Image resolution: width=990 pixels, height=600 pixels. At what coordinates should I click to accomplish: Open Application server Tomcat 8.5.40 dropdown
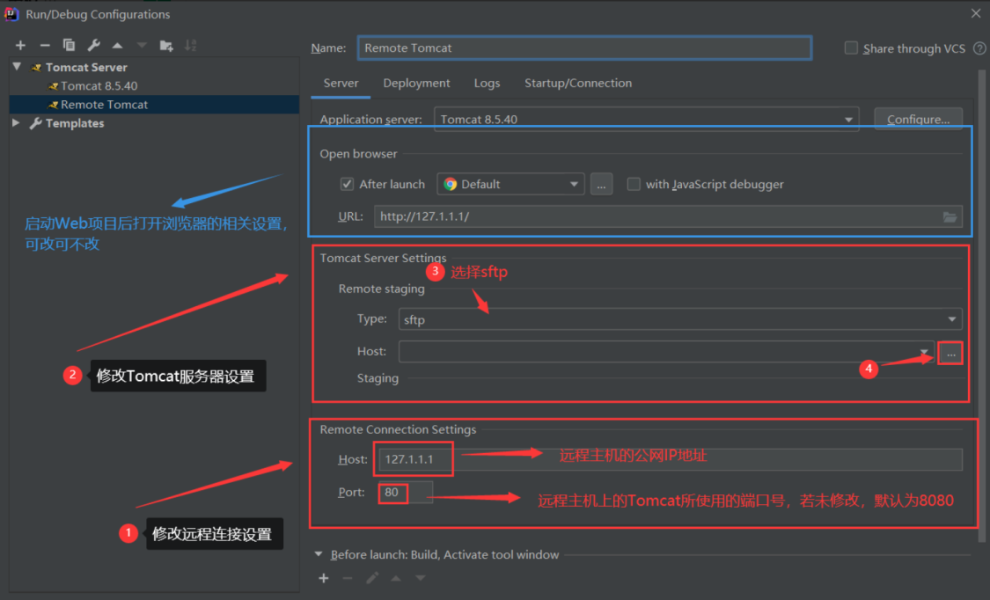coord(647,120)
